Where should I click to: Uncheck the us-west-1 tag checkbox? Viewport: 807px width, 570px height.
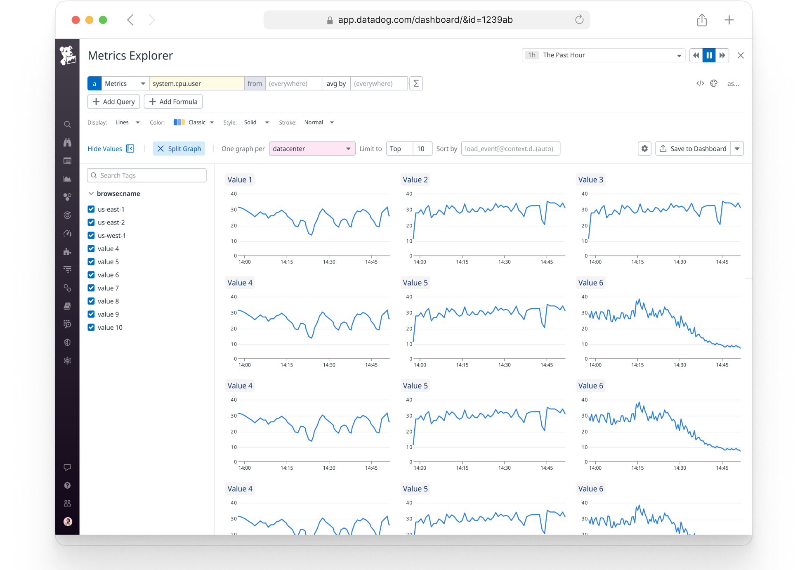pos(91,236)
